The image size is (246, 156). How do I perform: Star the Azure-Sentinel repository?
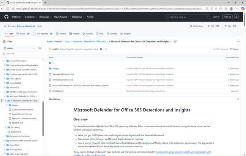pos(230,26)
